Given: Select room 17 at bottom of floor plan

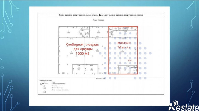Looking at the screenshot, I should [79, 69].
